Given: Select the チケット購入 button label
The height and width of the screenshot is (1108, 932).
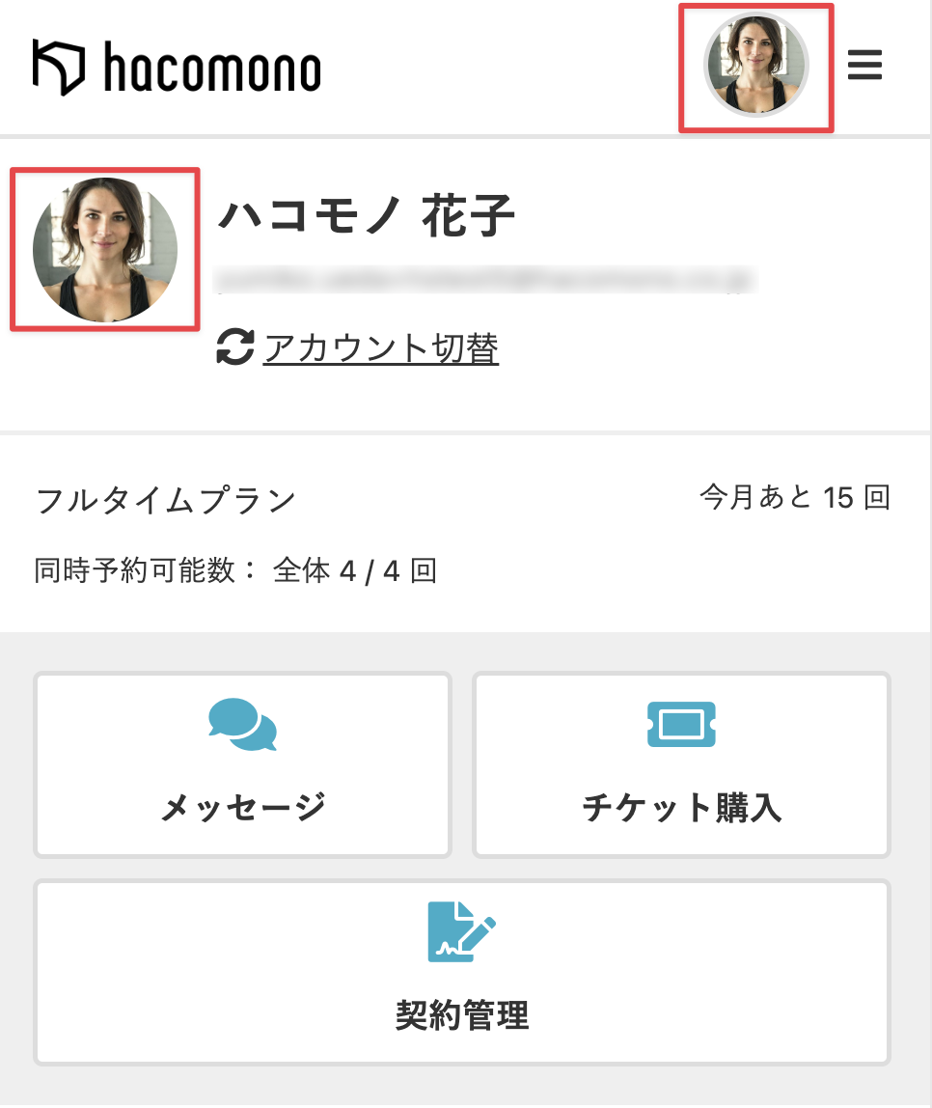Looking at the screenshot, I should click(681, 807).
